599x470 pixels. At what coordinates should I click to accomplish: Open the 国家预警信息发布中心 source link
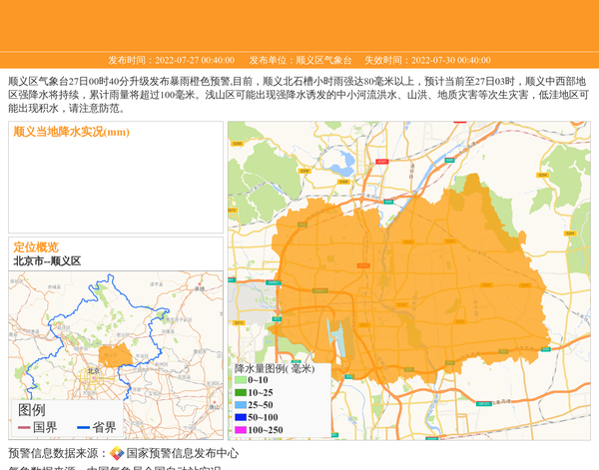click(182, 453)
